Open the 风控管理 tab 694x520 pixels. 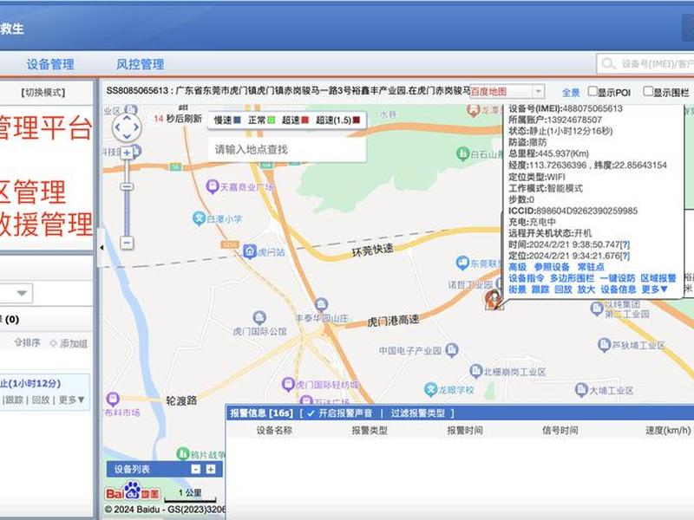click(140, 64)
